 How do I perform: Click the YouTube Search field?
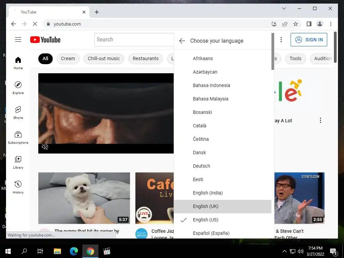(x=134, y=40)
